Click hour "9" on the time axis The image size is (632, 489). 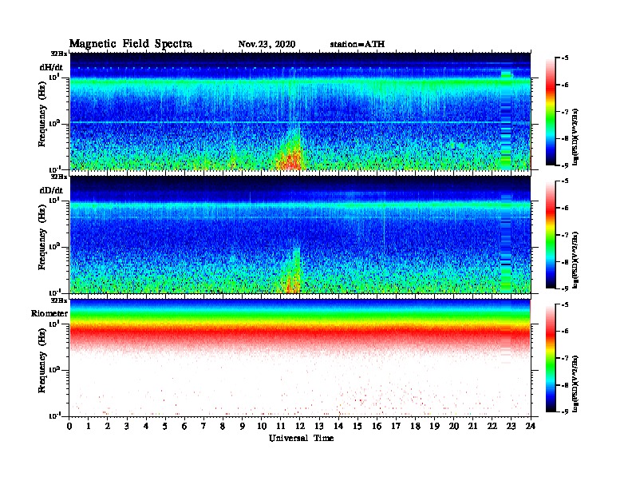(243, 427)
